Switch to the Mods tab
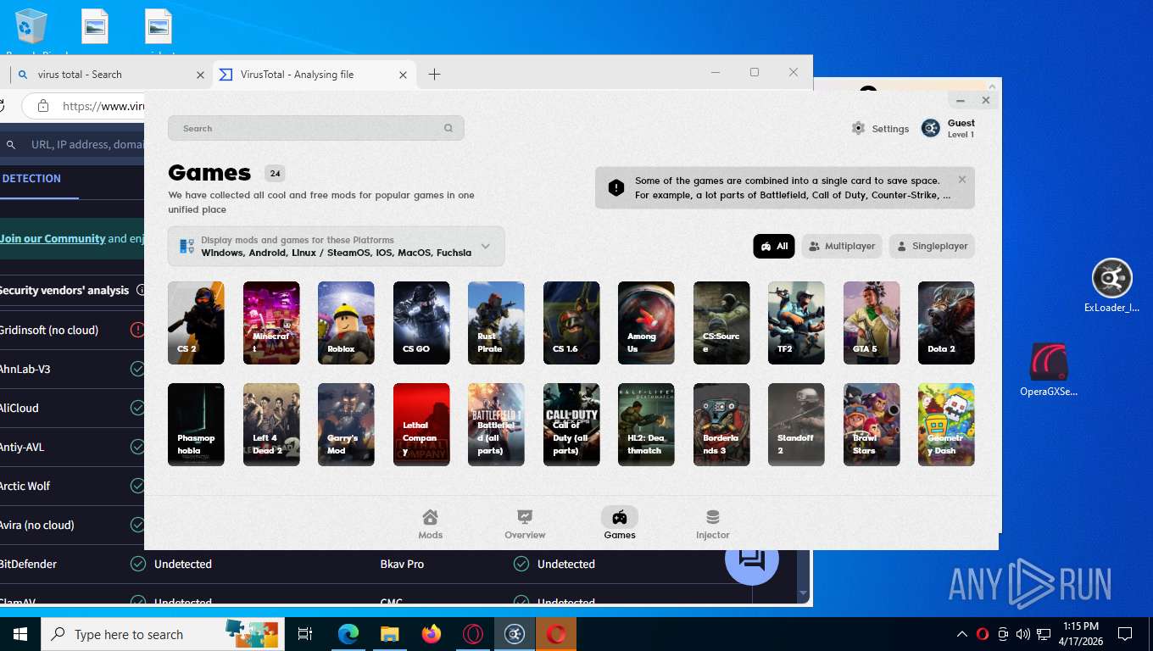Viewport: 1153px width, 651px height. tap(431, 524)
